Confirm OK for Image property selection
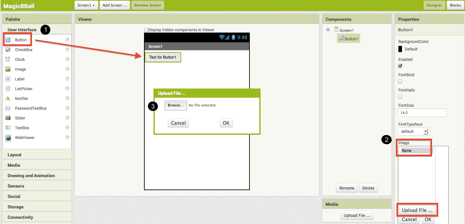465x224 pixels. pyautogui.click(x=428, y=219)
